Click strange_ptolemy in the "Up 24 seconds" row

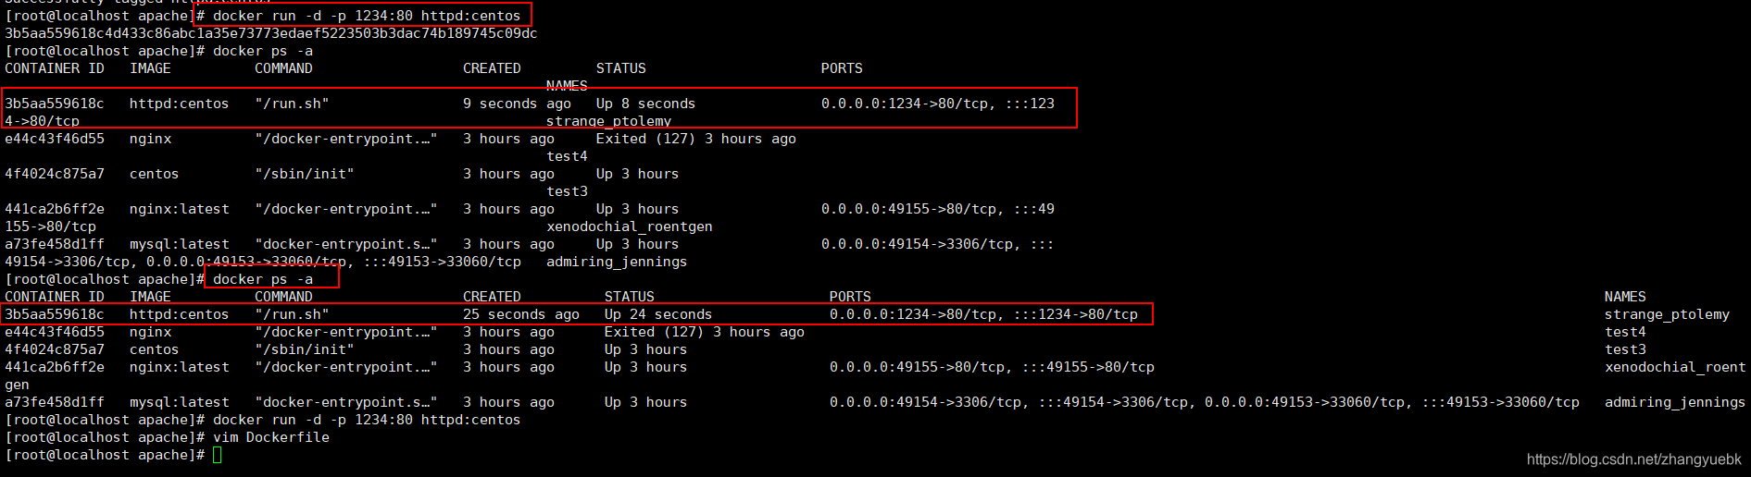click(1667, 314)
